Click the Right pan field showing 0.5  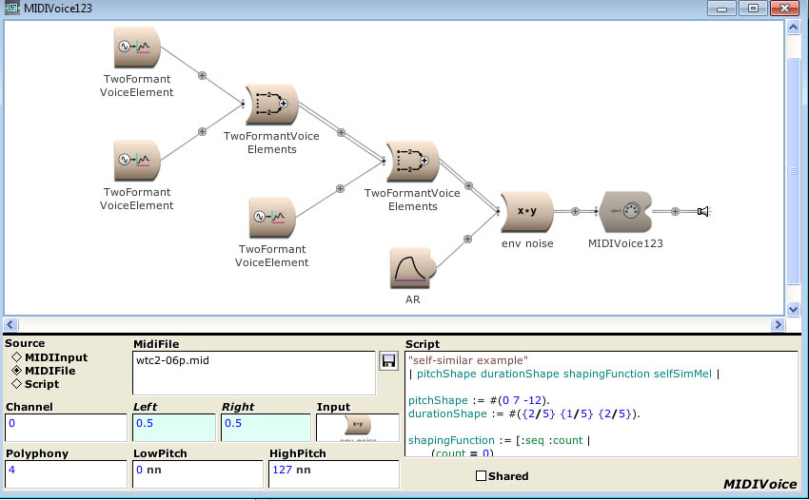click(x=266, y=428)
